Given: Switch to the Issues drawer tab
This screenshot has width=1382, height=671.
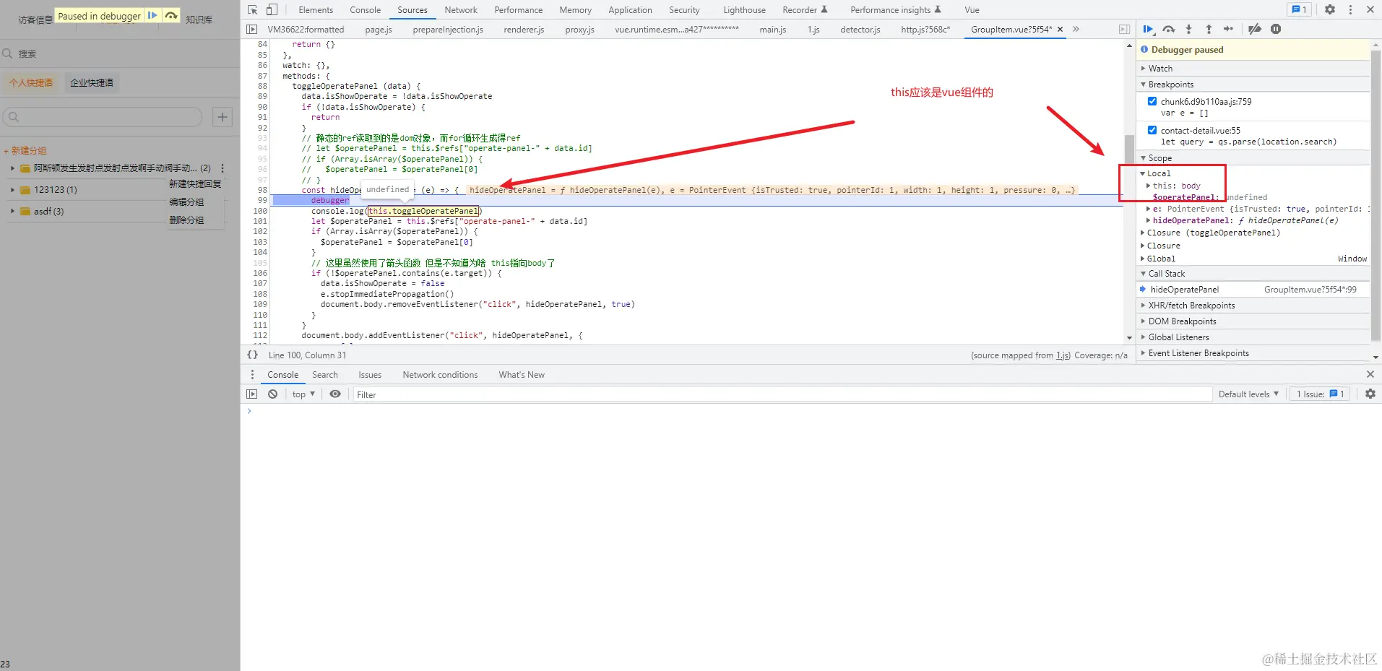Looking at the screenshot, I should tap(370, 375).
